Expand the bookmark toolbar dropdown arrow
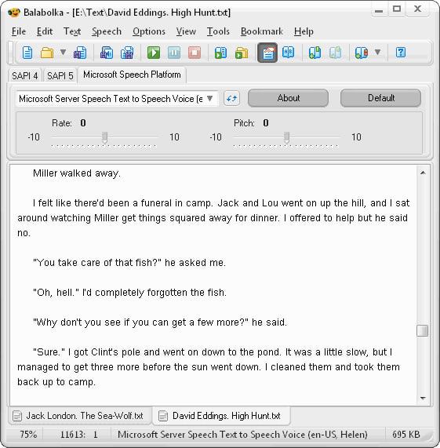Viewport: 440px width, 448px height. click(378, 53)
